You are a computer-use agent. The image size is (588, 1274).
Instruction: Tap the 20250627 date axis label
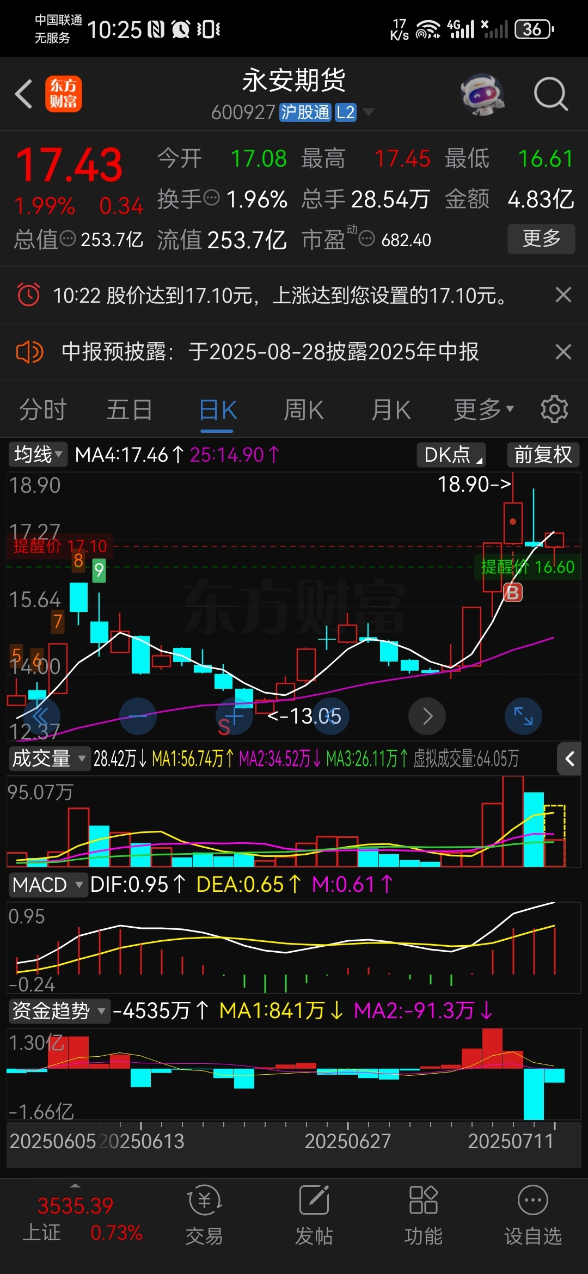348,1141
